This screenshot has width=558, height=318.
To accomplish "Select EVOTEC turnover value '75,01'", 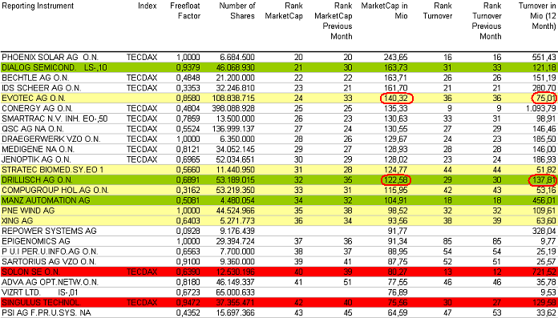I will pos(545,99).
